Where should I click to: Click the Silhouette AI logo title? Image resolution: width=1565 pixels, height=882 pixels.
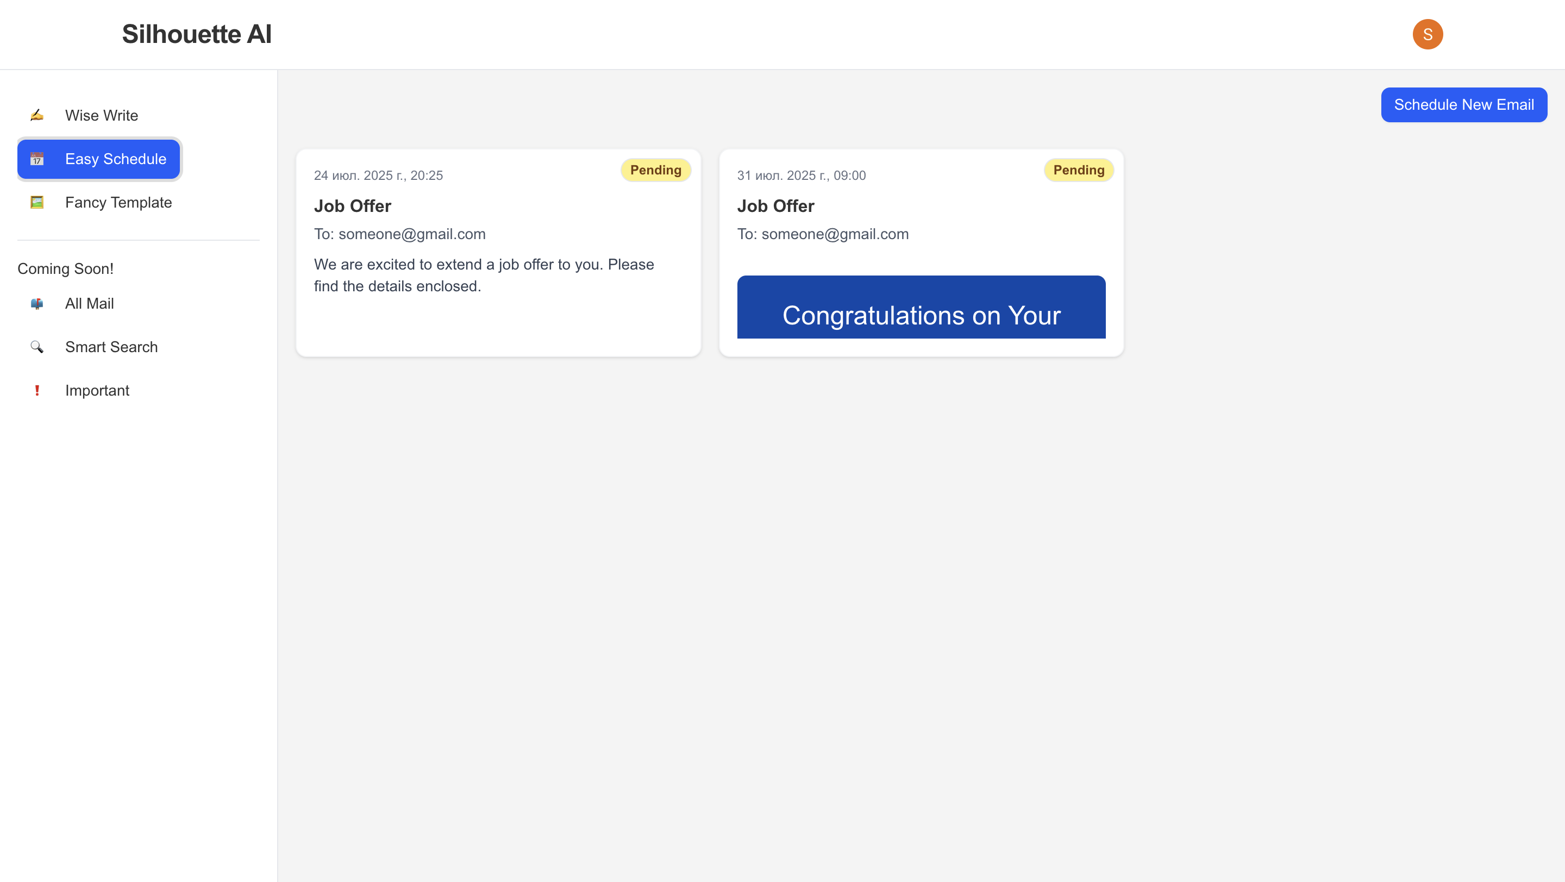click(196, 34)
